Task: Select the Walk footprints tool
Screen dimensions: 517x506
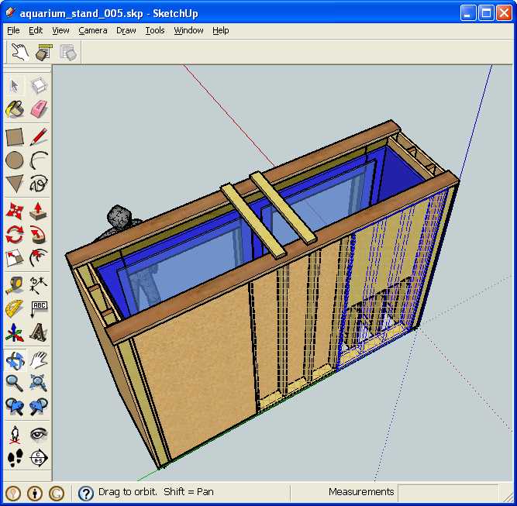Action: [x=15, y=458]
